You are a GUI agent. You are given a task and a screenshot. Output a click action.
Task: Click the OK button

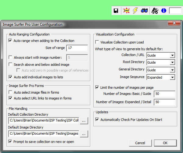click(x=165, y=143)
